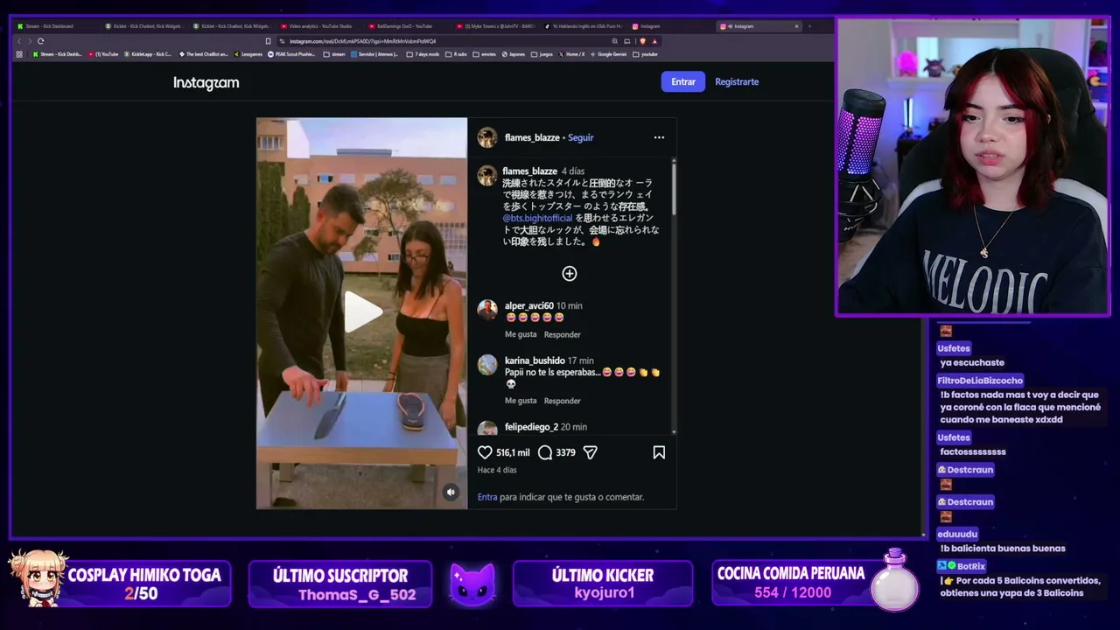The width and height of the screenshot is (1120, 630).
Task: Close the active Instagram tab
Action: click(796, 26)
